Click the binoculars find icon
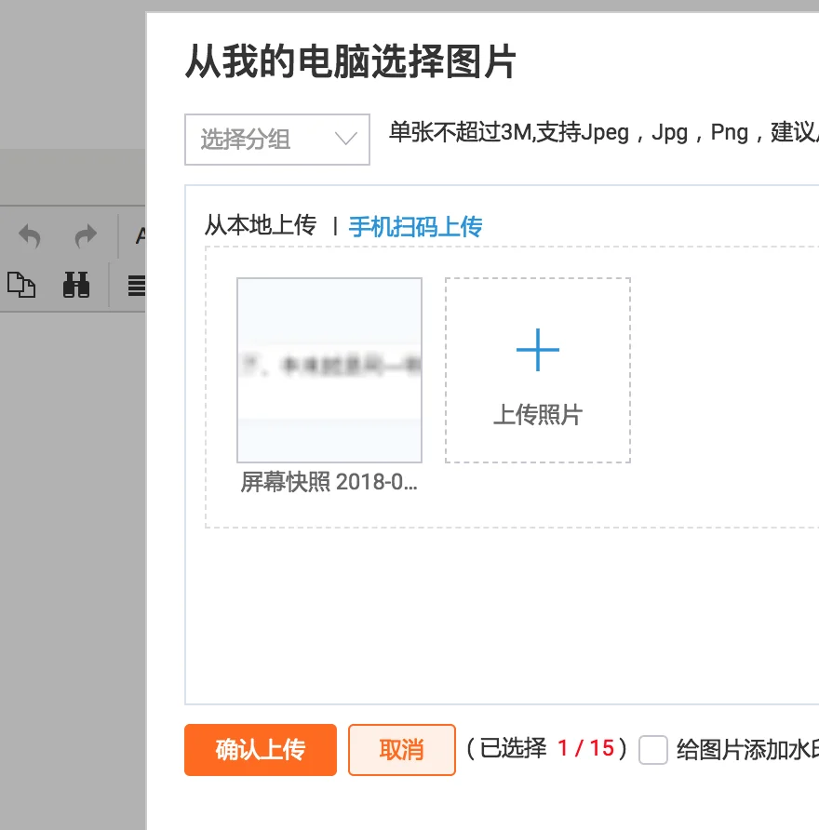819x830 pixels. click(76, 285)
